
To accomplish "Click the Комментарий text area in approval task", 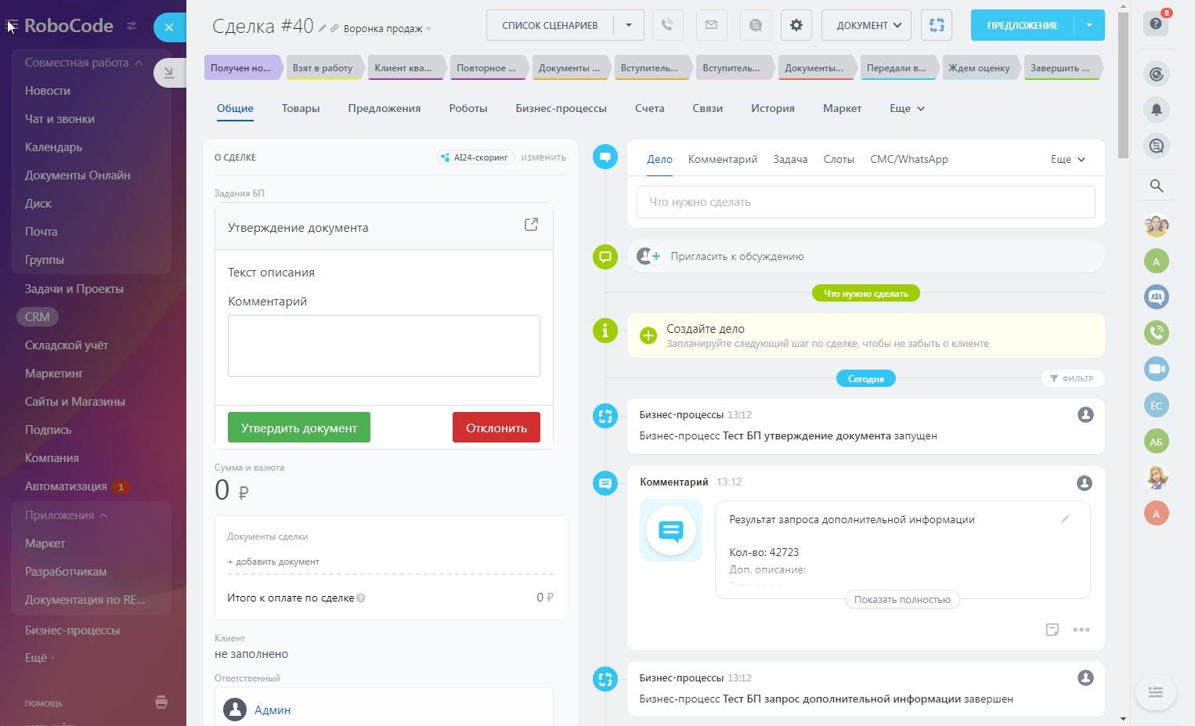I will click(x=384, y=345).
